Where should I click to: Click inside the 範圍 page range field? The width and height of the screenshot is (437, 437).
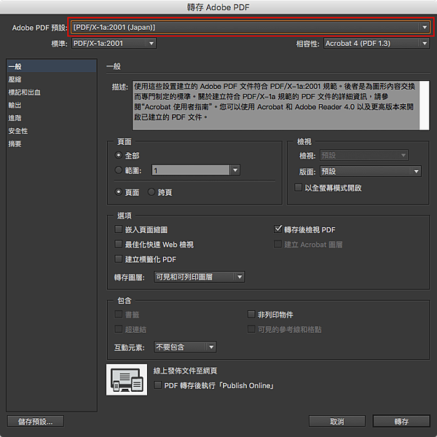pos(191,170)
